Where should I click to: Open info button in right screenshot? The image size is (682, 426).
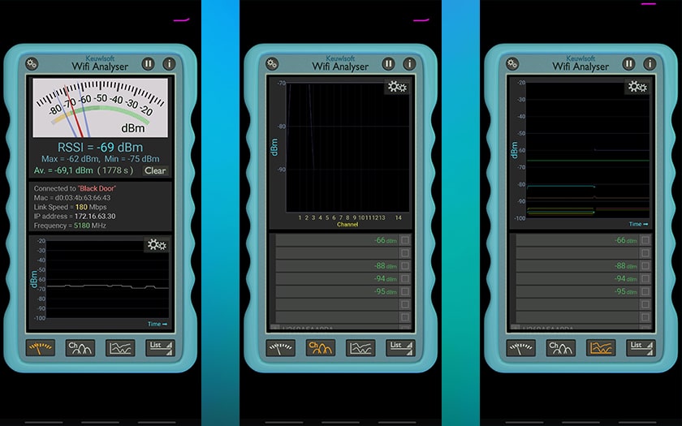(650, 64)
